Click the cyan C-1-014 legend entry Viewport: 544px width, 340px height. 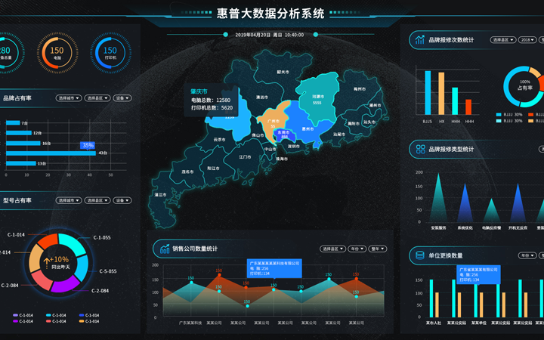56,315
